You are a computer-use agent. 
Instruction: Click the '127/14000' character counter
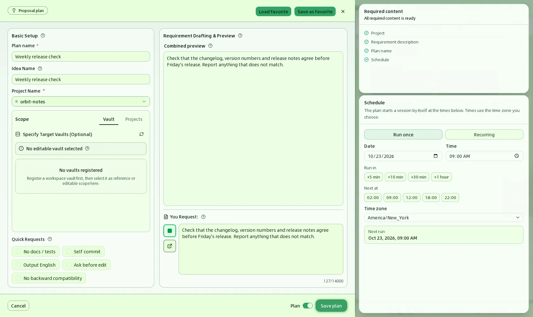333,281
